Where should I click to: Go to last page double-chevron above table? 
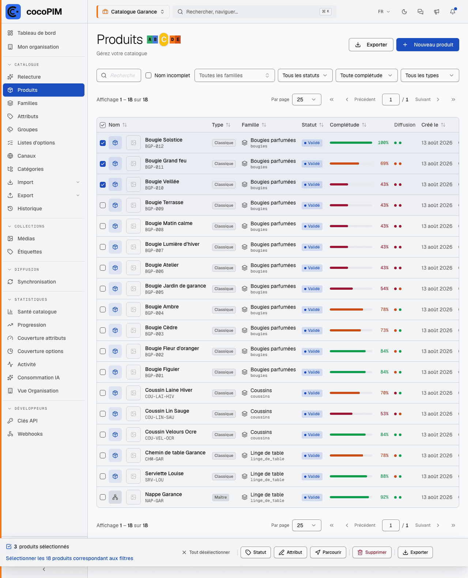[x=453, y=100]
